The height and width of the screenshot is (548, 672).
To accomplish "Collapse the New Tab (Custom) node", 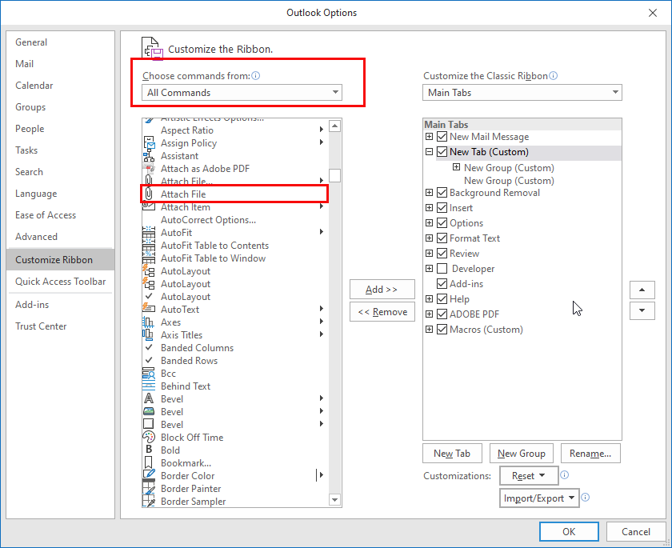I will point(429,152).
